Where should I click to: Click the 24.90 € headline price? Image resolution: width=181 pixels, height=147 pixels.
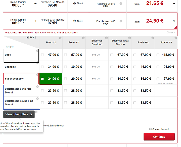(x=155, y=21)
